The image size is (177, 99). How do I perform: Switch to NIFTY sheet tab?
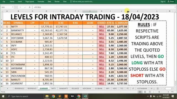pos(53,89)
